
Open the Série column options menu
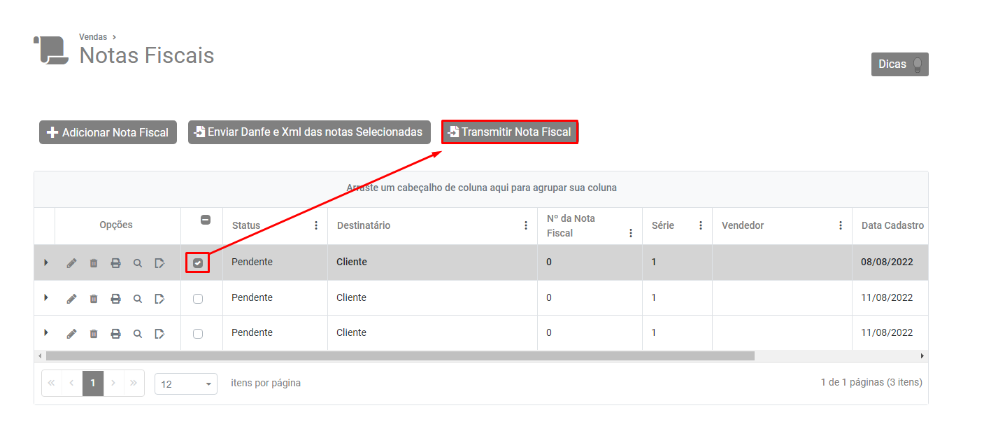tap(701, 225)
